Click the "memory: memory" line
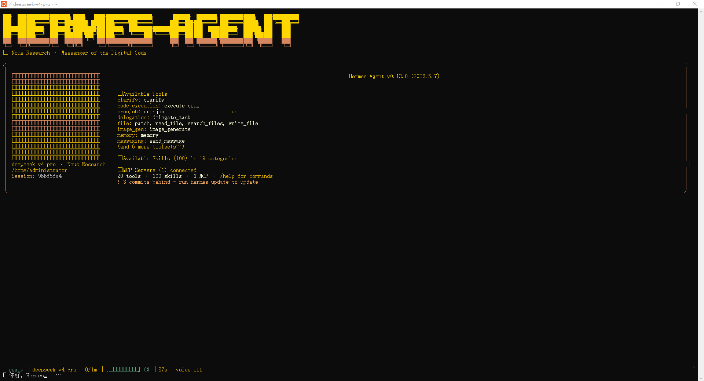The height and width of the screenshot is (381, 704). click(138, 135)
